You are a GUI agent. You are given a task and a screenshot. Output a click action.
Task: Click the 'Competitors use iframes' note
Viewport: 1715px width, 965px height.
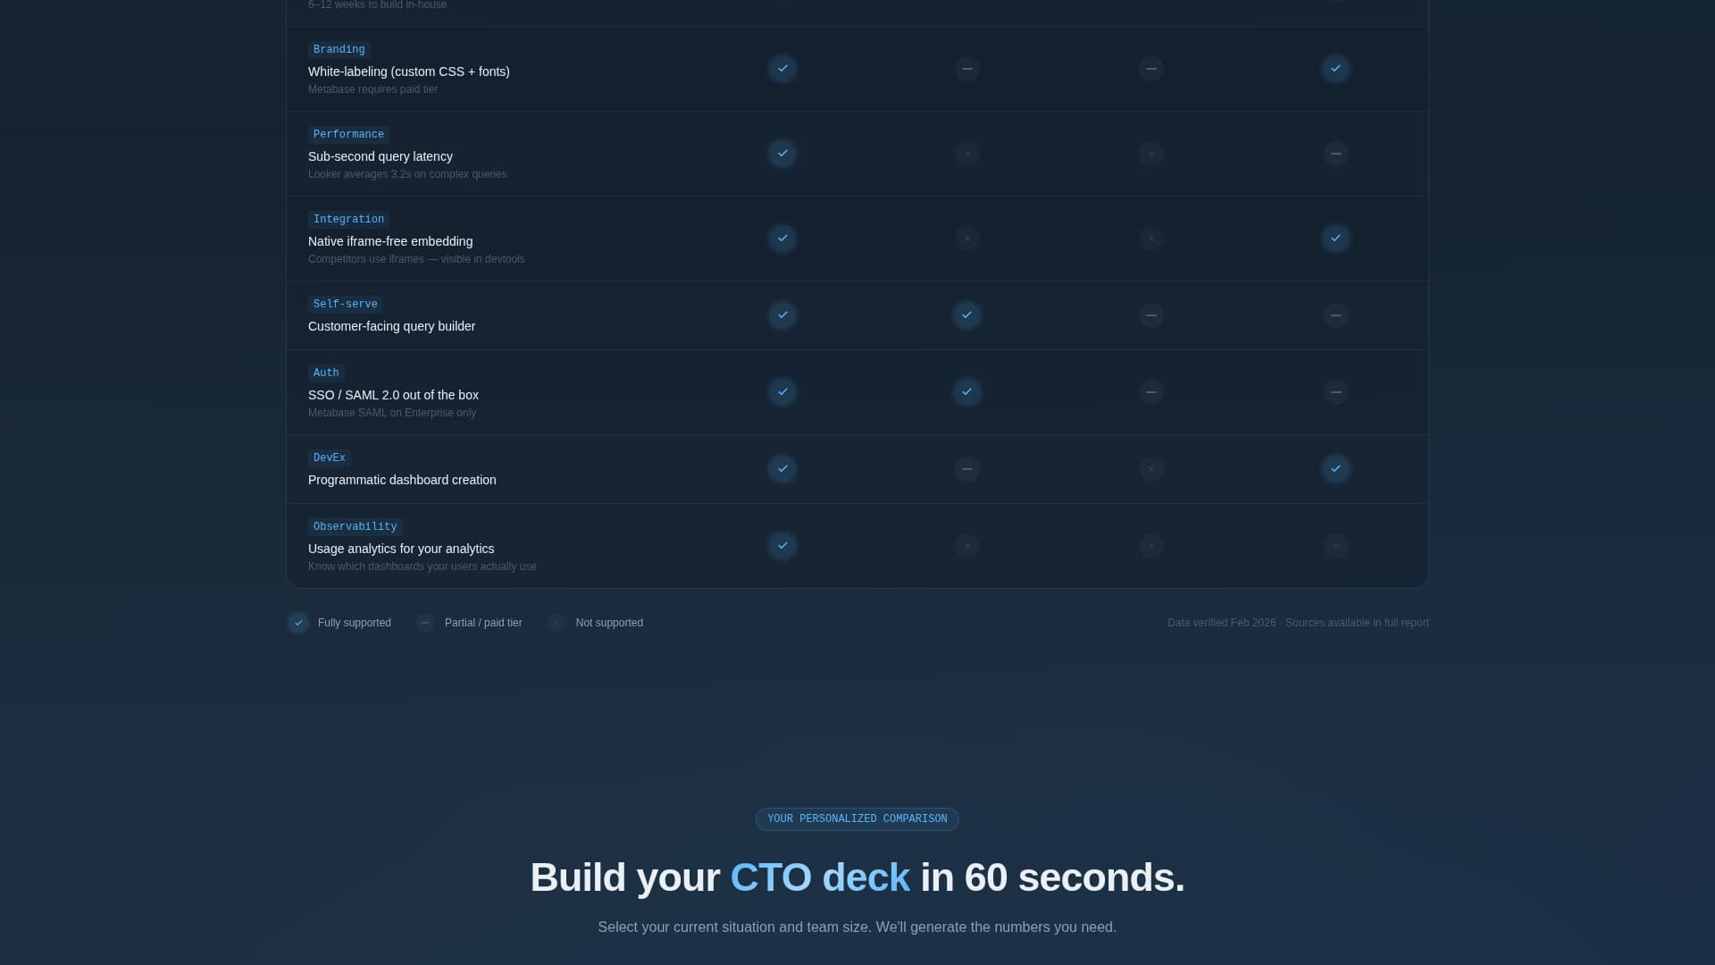point(416,259)
